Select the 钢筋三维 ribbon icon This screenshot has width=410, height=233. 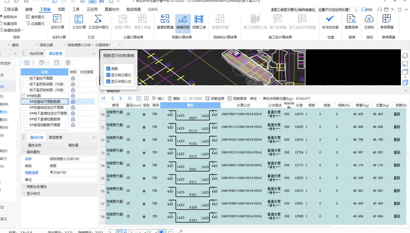click(x=199, y=19)
